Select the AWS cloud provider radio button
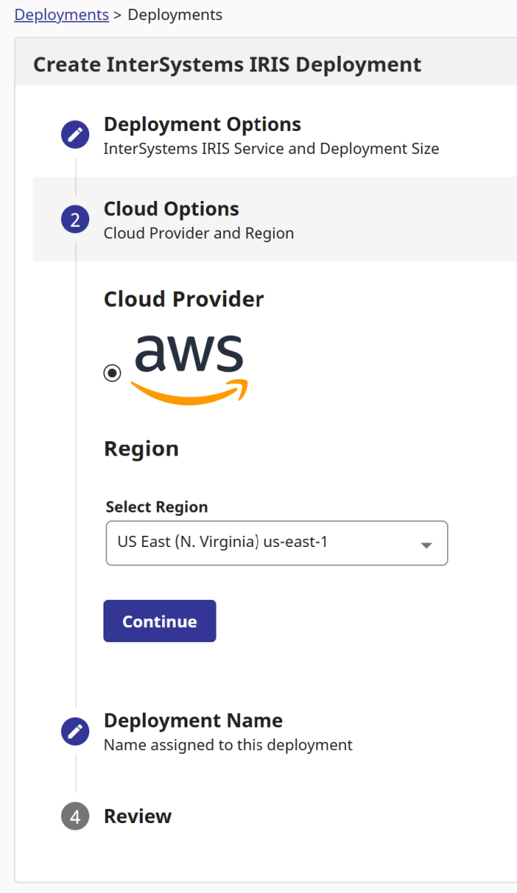The width and height of the screenshot is (517, 893). [112, 374]
